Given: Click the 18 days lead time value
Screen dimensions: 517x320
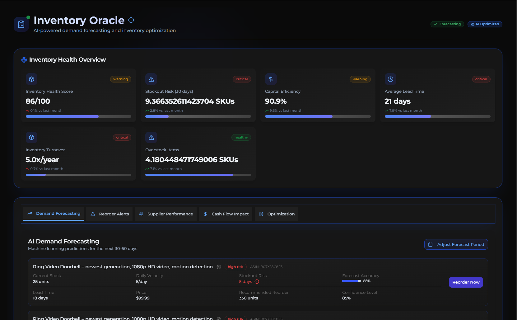Looking at the screenshot, I should [x=40, y=298].
